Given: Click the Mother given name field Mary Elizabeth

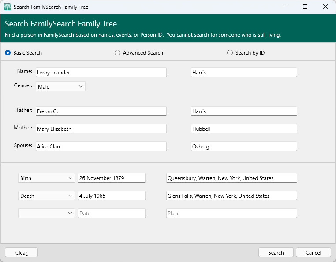Looking at the screenshot, I should [101, 129].
